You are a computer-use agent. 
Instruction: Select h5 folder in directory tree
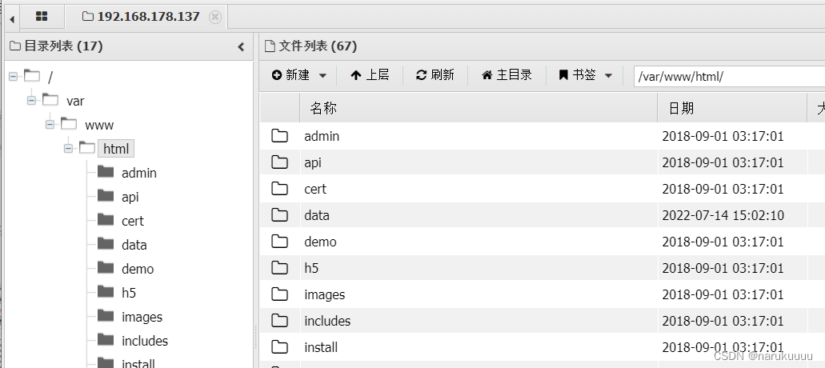pos(129,293)
